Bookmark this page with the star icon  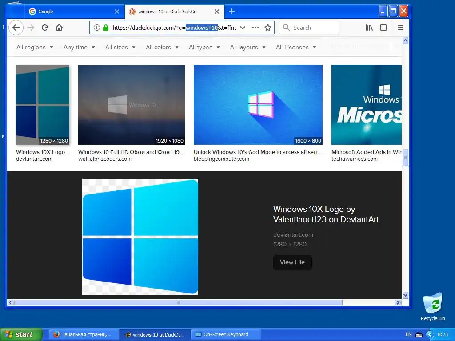pyautogui.click(x=268, y=28)
